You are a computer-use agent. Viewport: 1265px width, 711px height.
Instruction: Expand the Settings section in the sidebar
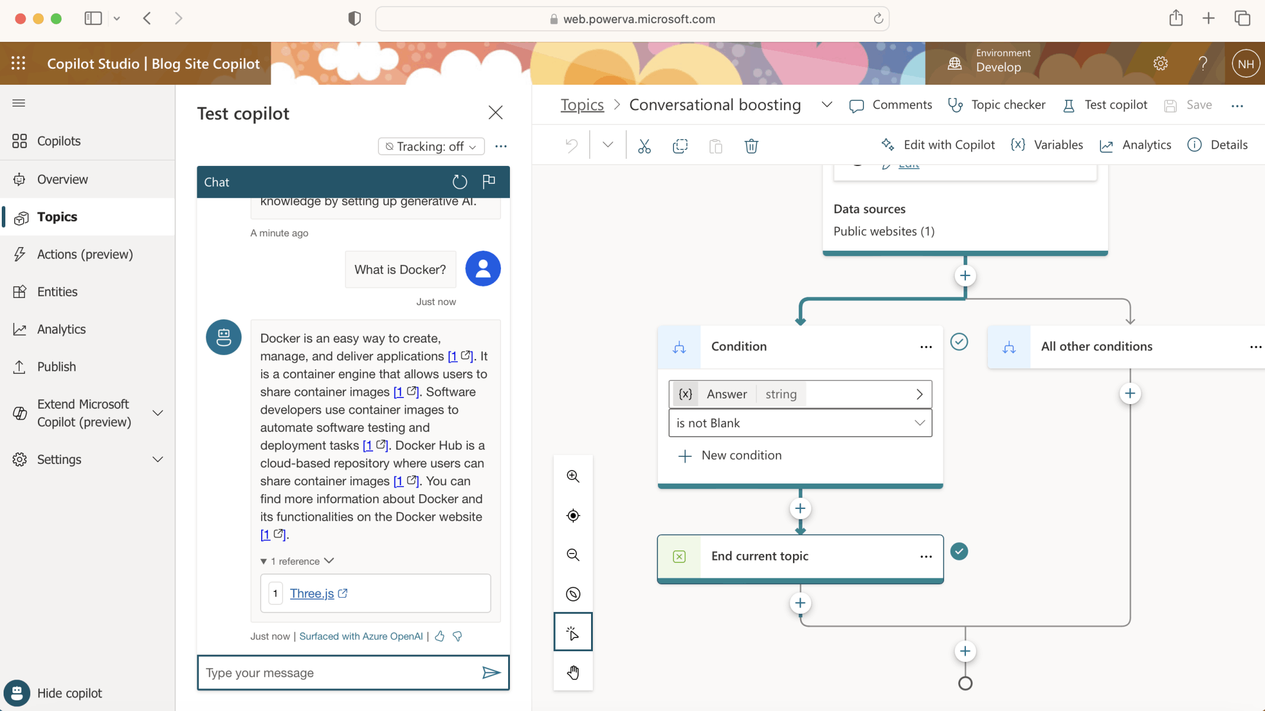[158, 459]
